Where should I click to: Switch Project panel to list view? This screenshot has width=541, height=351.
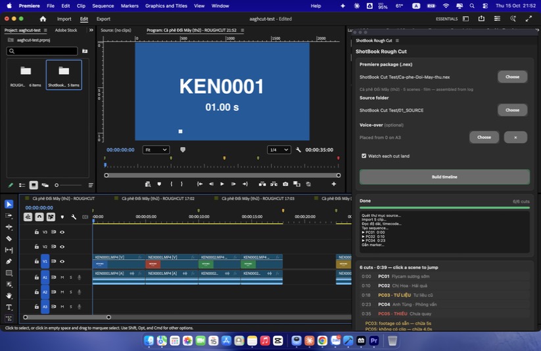pos(22,185)
